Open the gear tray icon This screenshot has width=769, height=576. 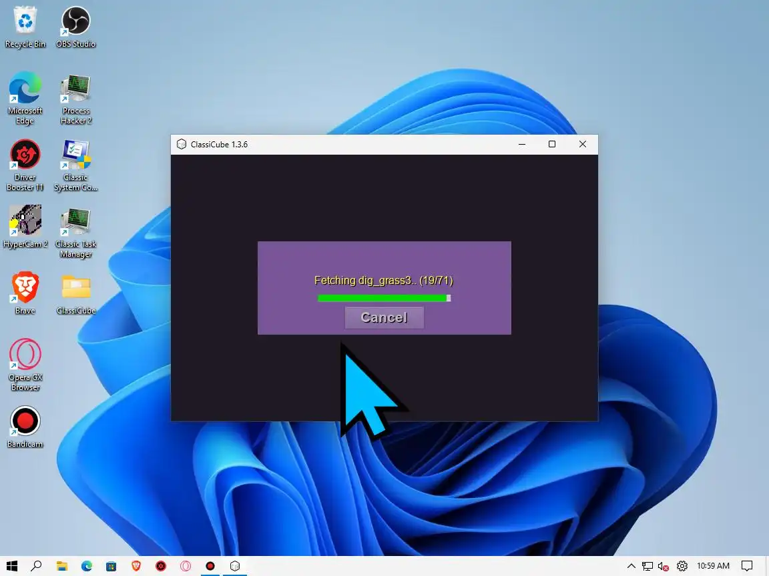pos(682,566)
